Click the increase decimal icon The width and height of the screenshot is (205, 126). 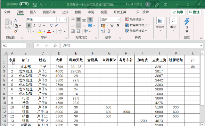[103, 31]
